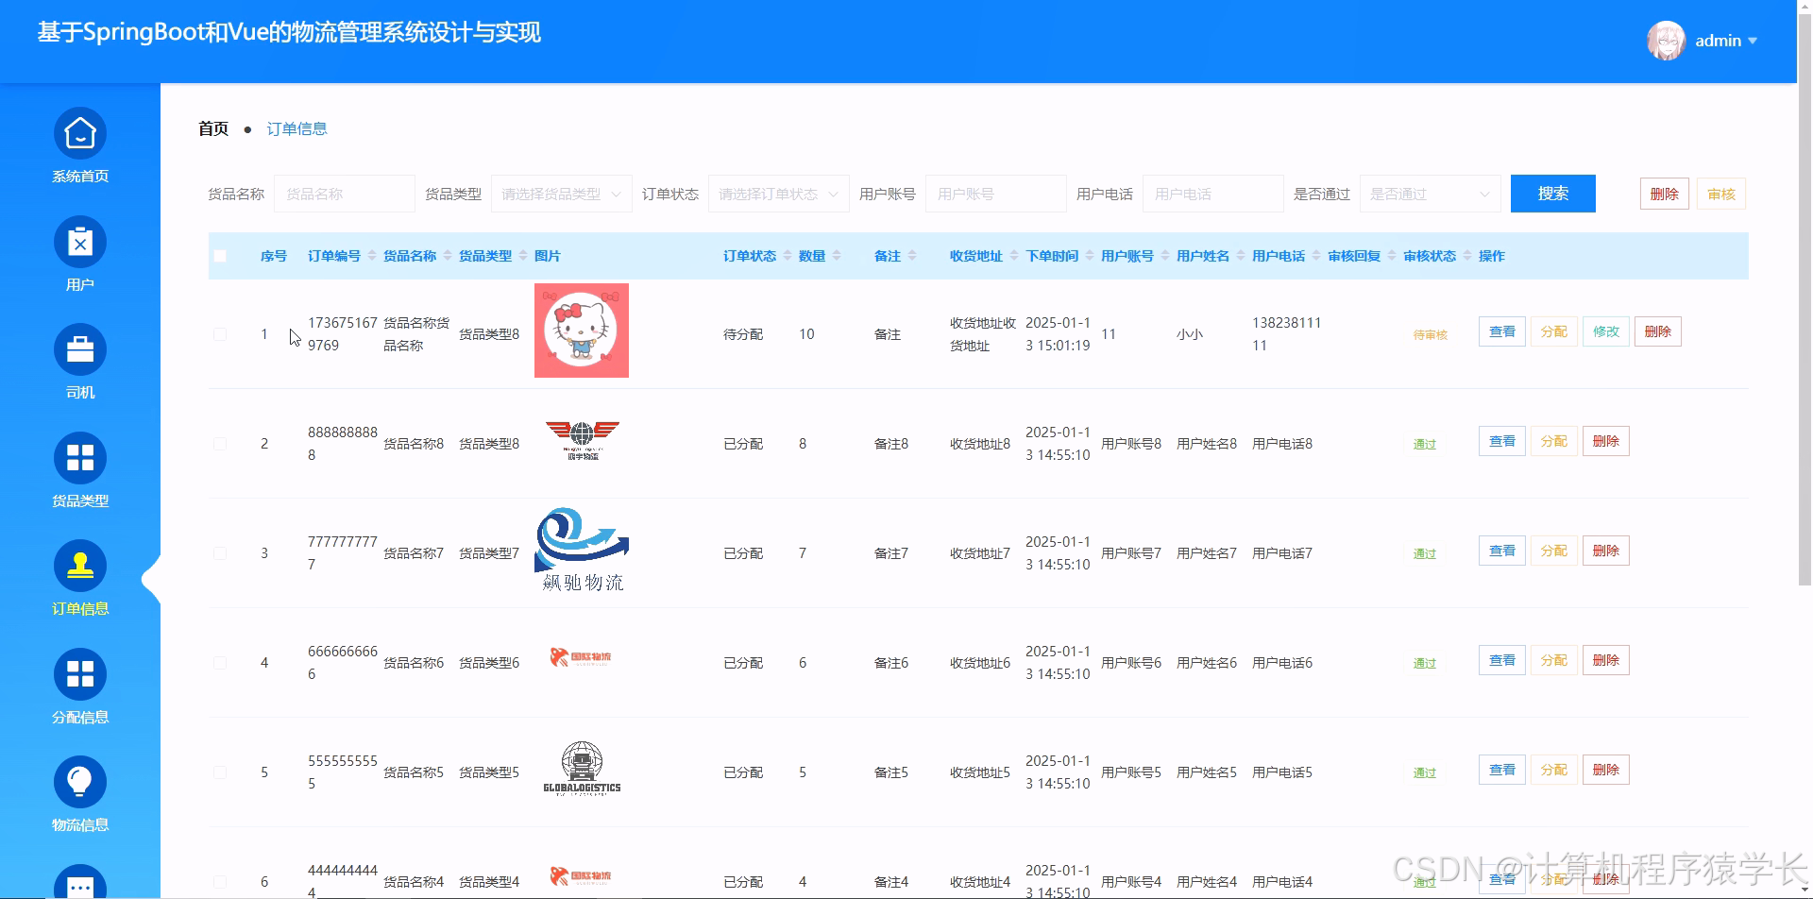Click the bottom chat icon in sidebar

coord(80,886)
